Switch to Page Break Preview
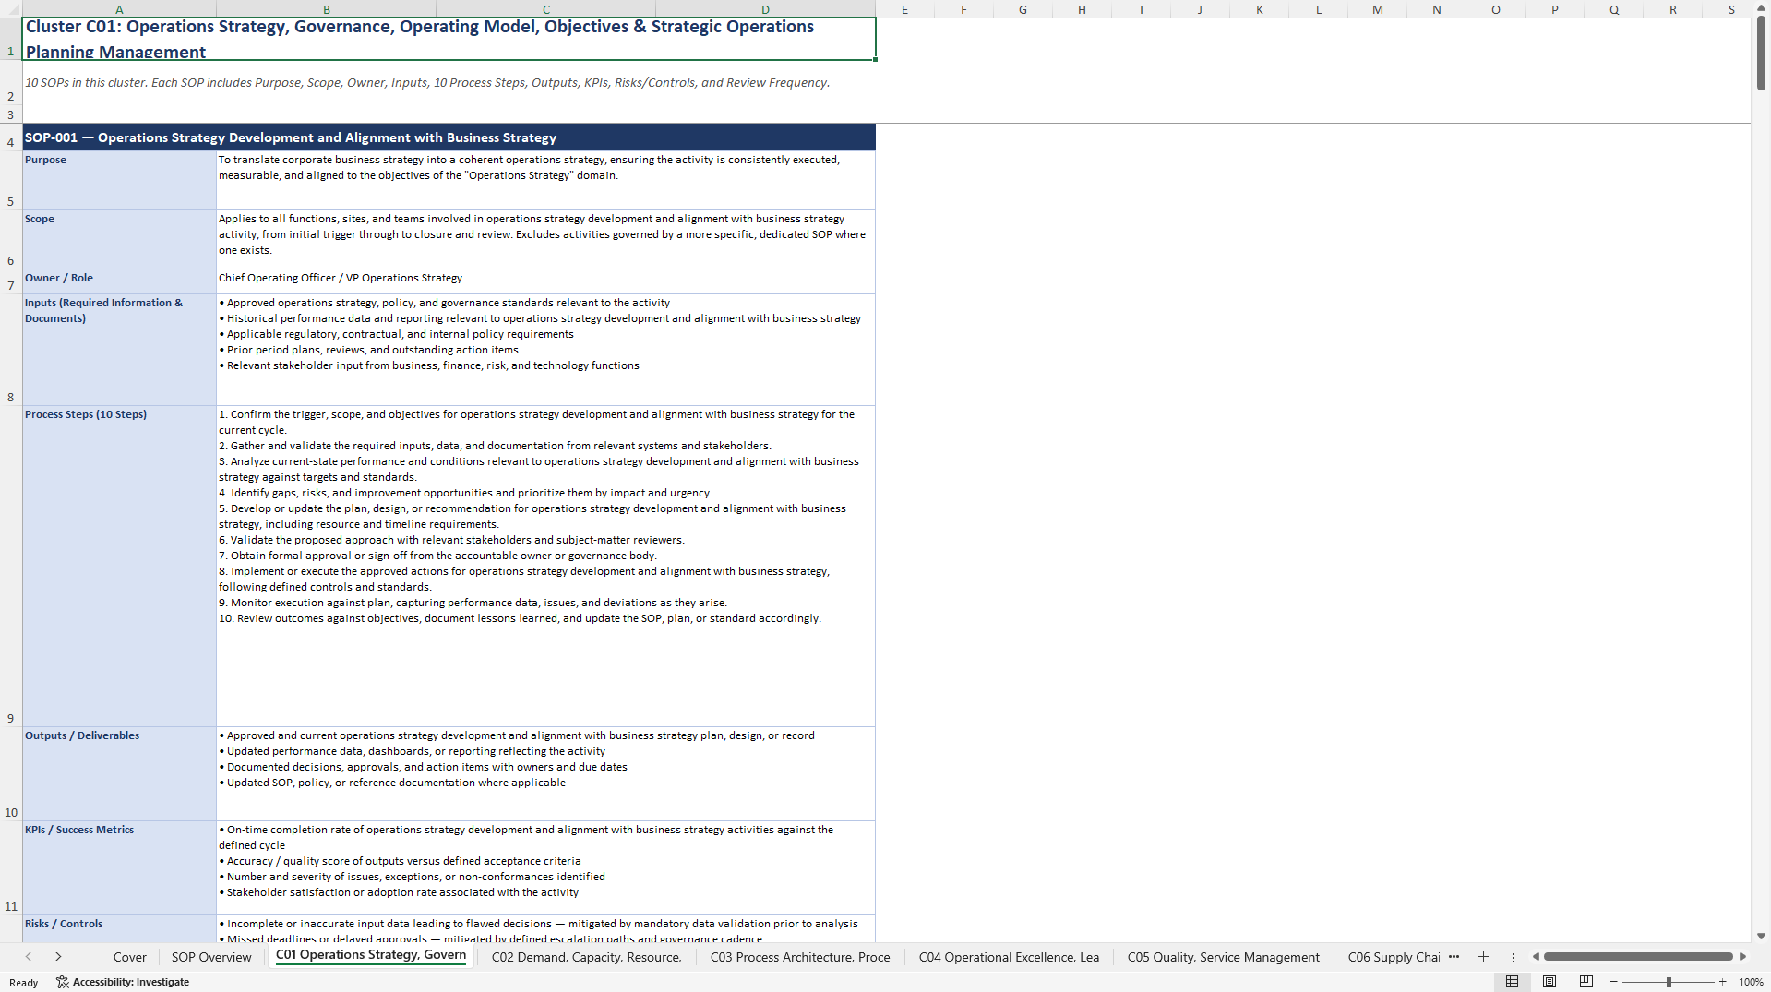 tap(1586, 982)
